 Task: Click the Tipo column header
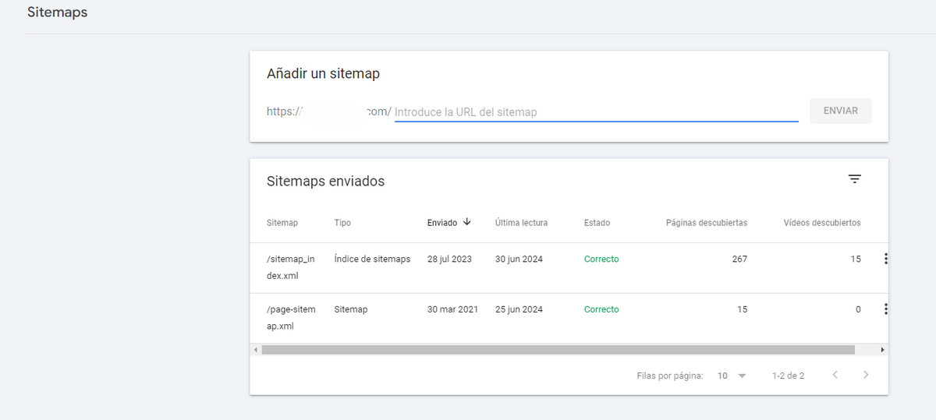[342, 223]
